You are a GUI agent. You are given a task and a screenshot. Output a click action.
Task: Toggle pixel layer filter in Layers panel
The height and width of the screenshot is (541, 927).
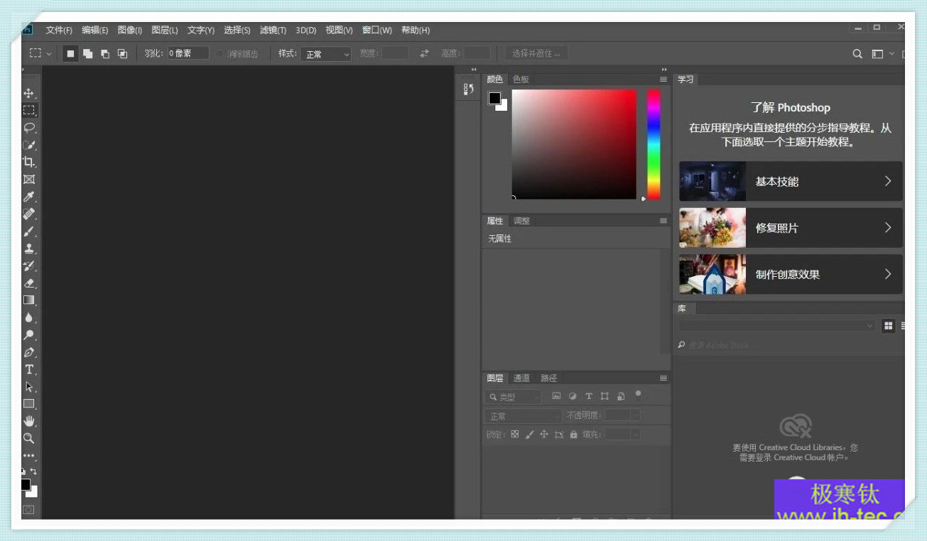(556, 396)
